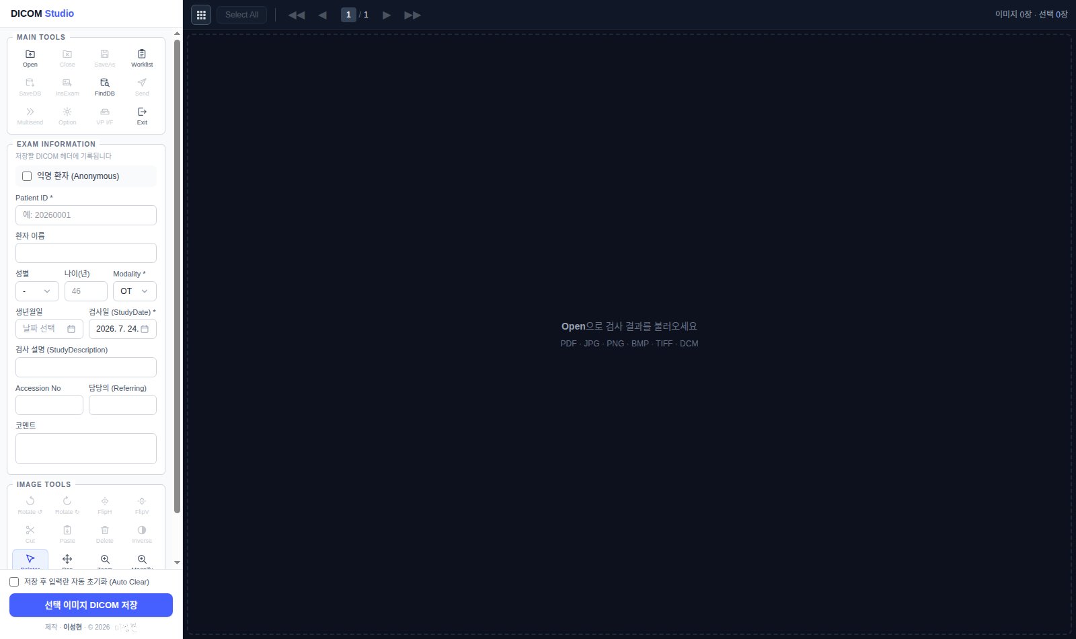This screenshot has width=1076, height=639.
Task: Toggle the Auto Clear checkbox
Action: (14, 582)
